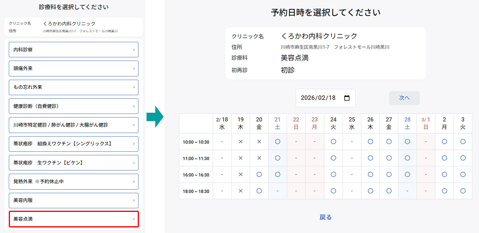Click the chevron on 帯状疱疹 シングリックス item
Viewport: 479px width, 233px height.
[135, 144]
